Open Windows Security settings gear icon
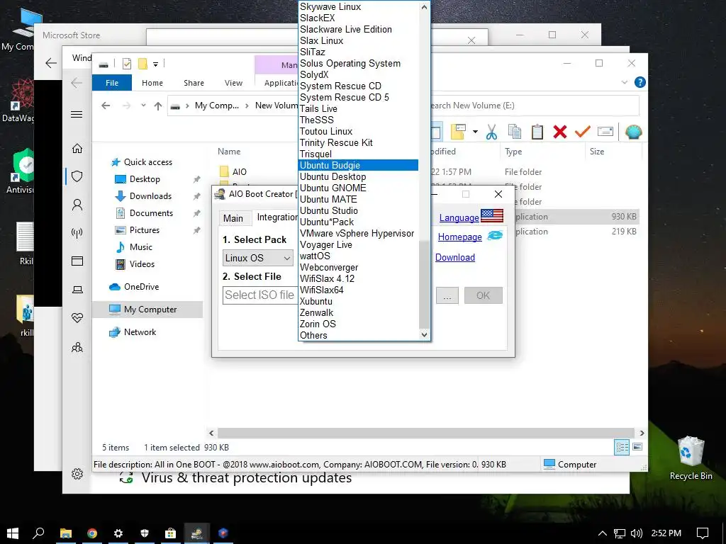 77,474
